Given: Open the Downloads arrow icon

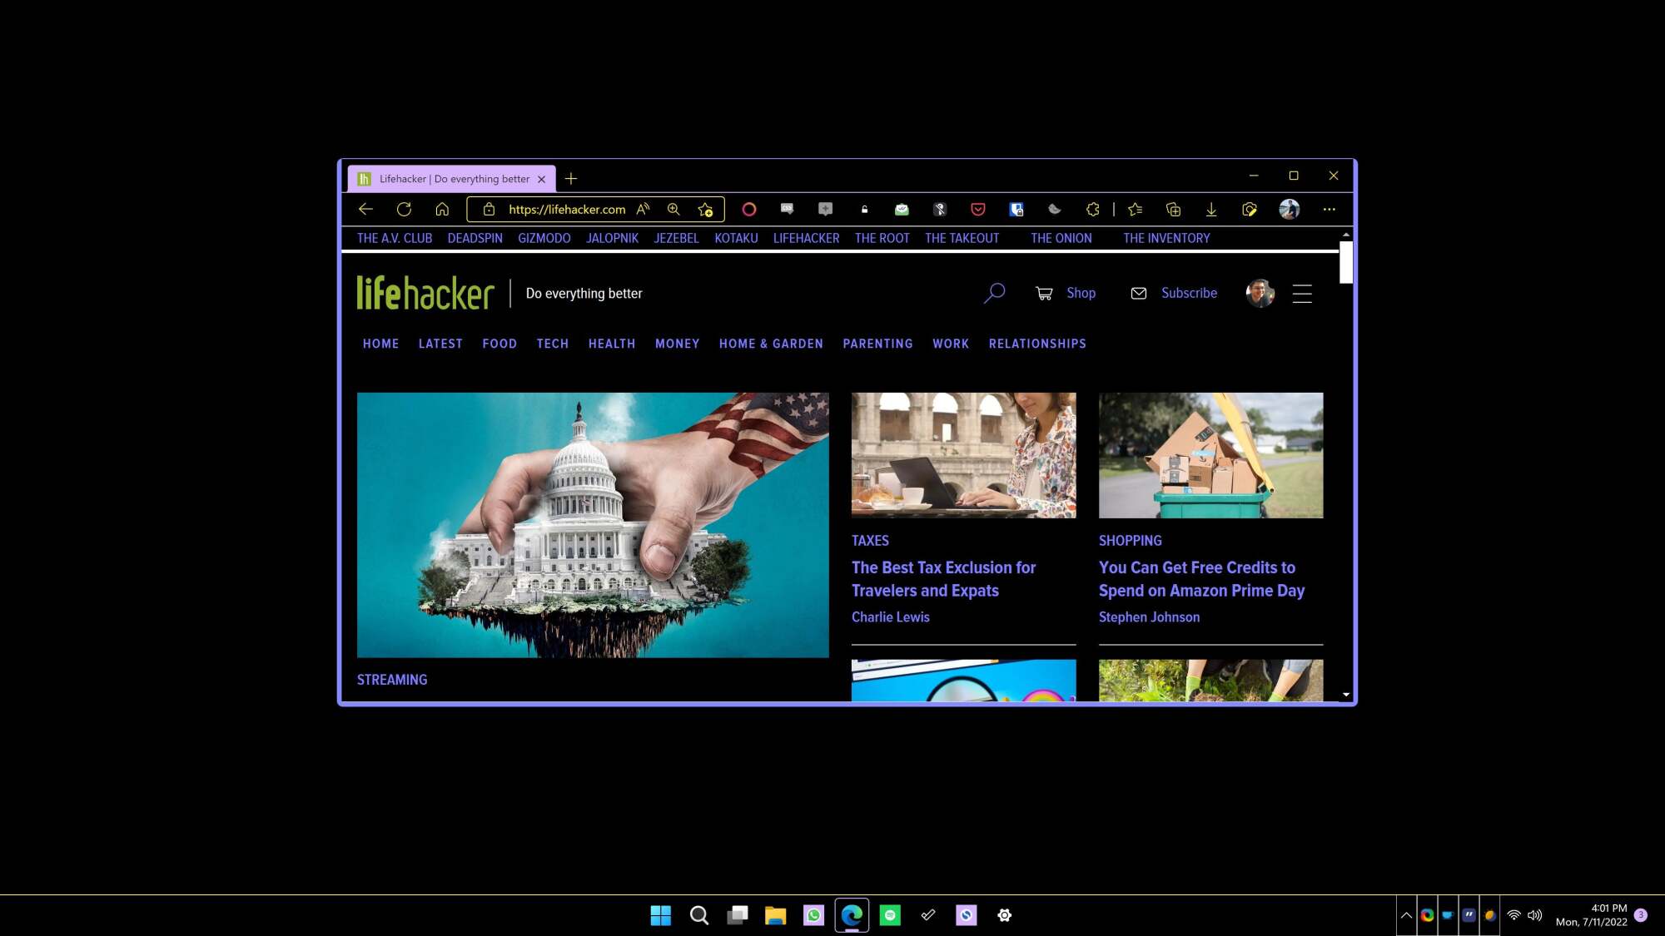Looking at the screenshot, I should pos(1211,210).
